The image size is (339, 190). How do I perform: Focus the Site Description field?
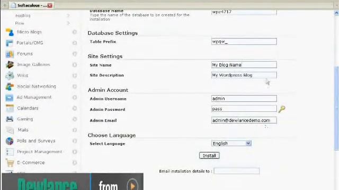pos(244,75)
